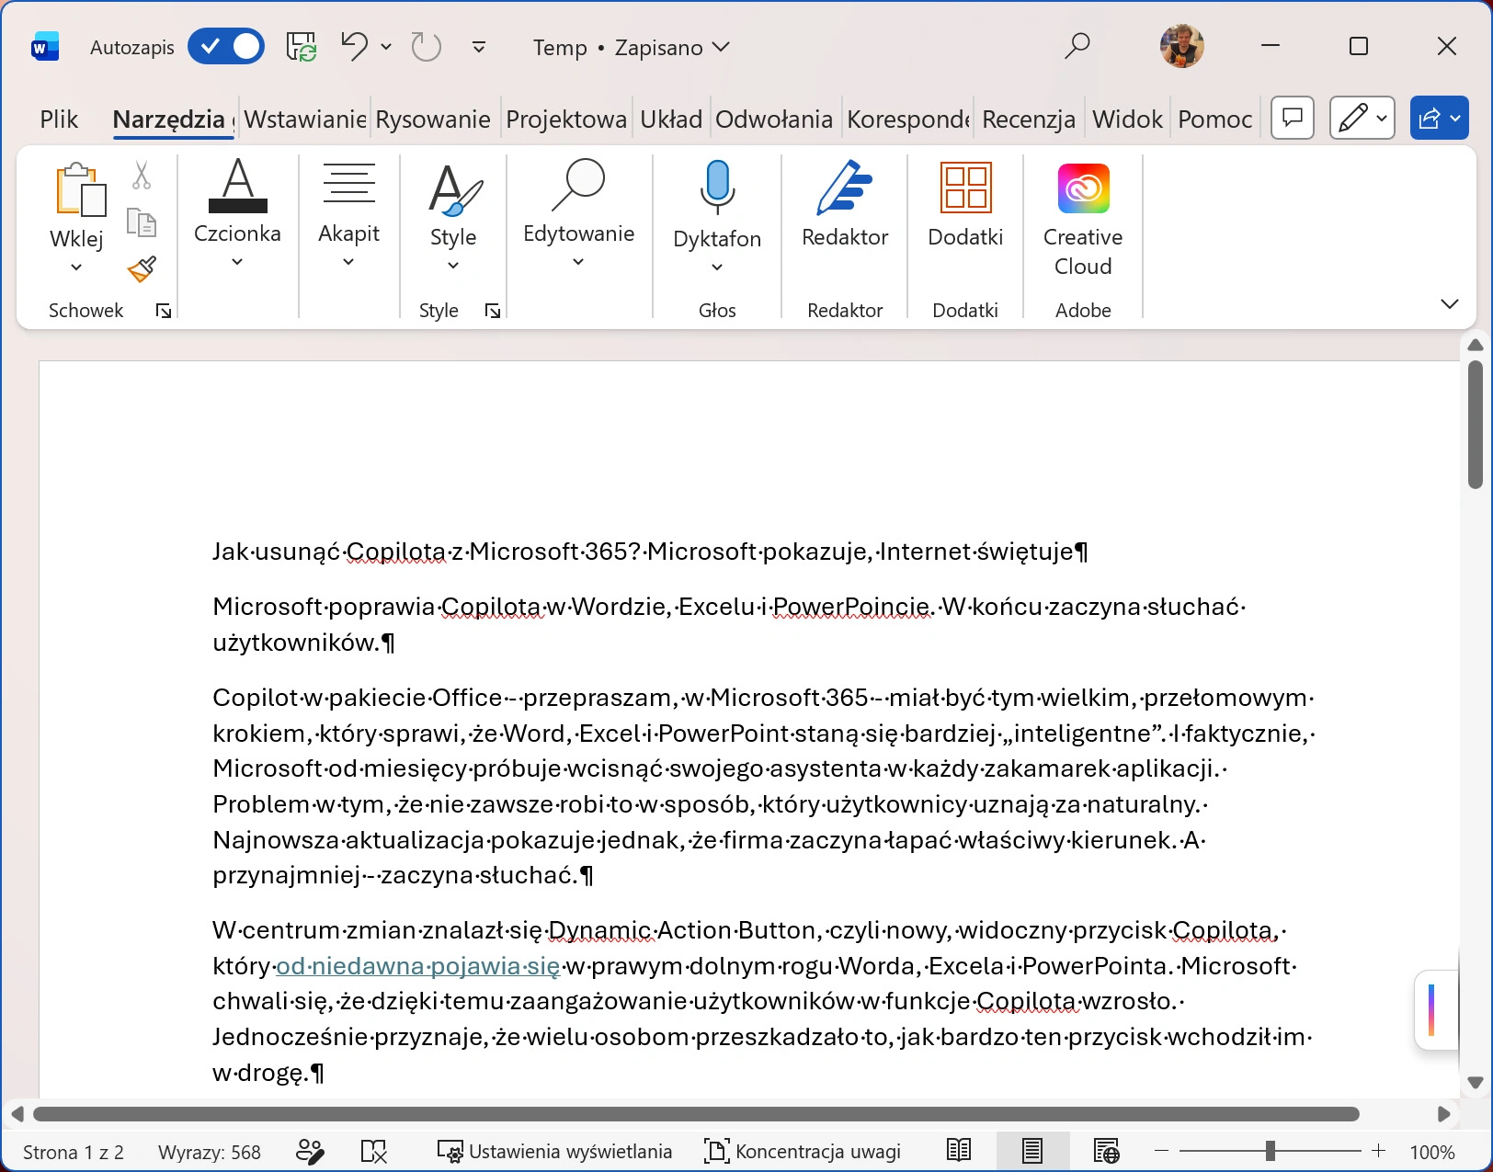Viewport: 1493px width, 1172px height.
Task: Open the Projektowanie tab
Action: coord(566,119)
